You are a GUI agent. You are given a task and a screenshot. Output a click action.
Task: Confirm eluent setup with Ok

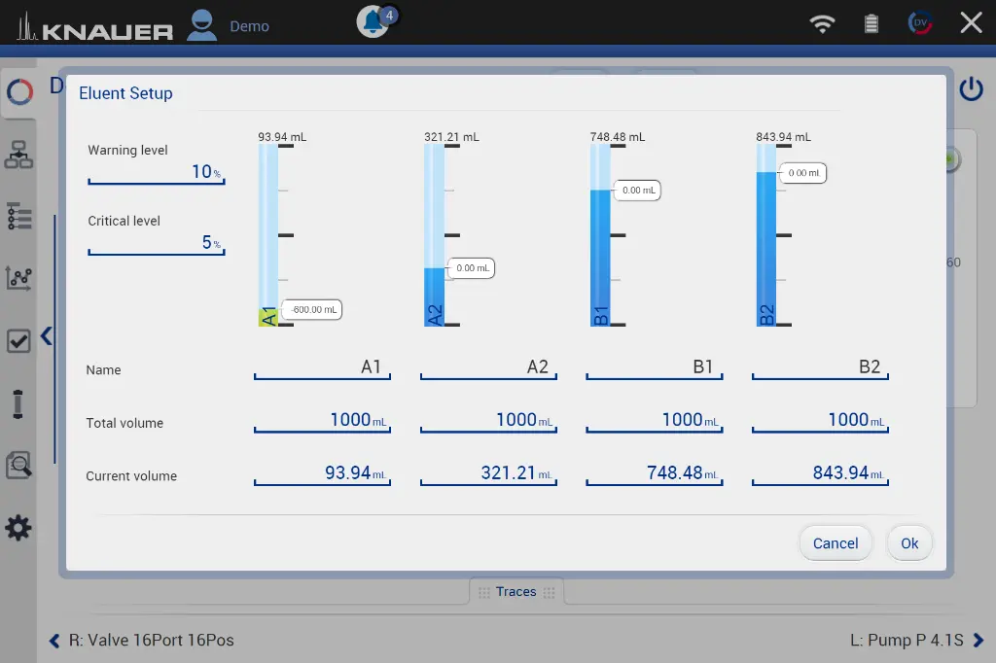pyautogui.click(x=909, y=543)
